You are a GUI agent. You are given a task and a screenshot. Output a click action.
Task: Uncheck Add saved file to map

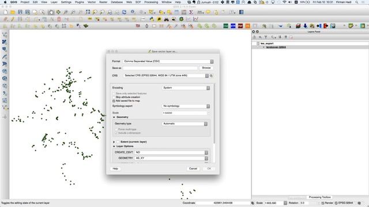[x=114, y=101]
